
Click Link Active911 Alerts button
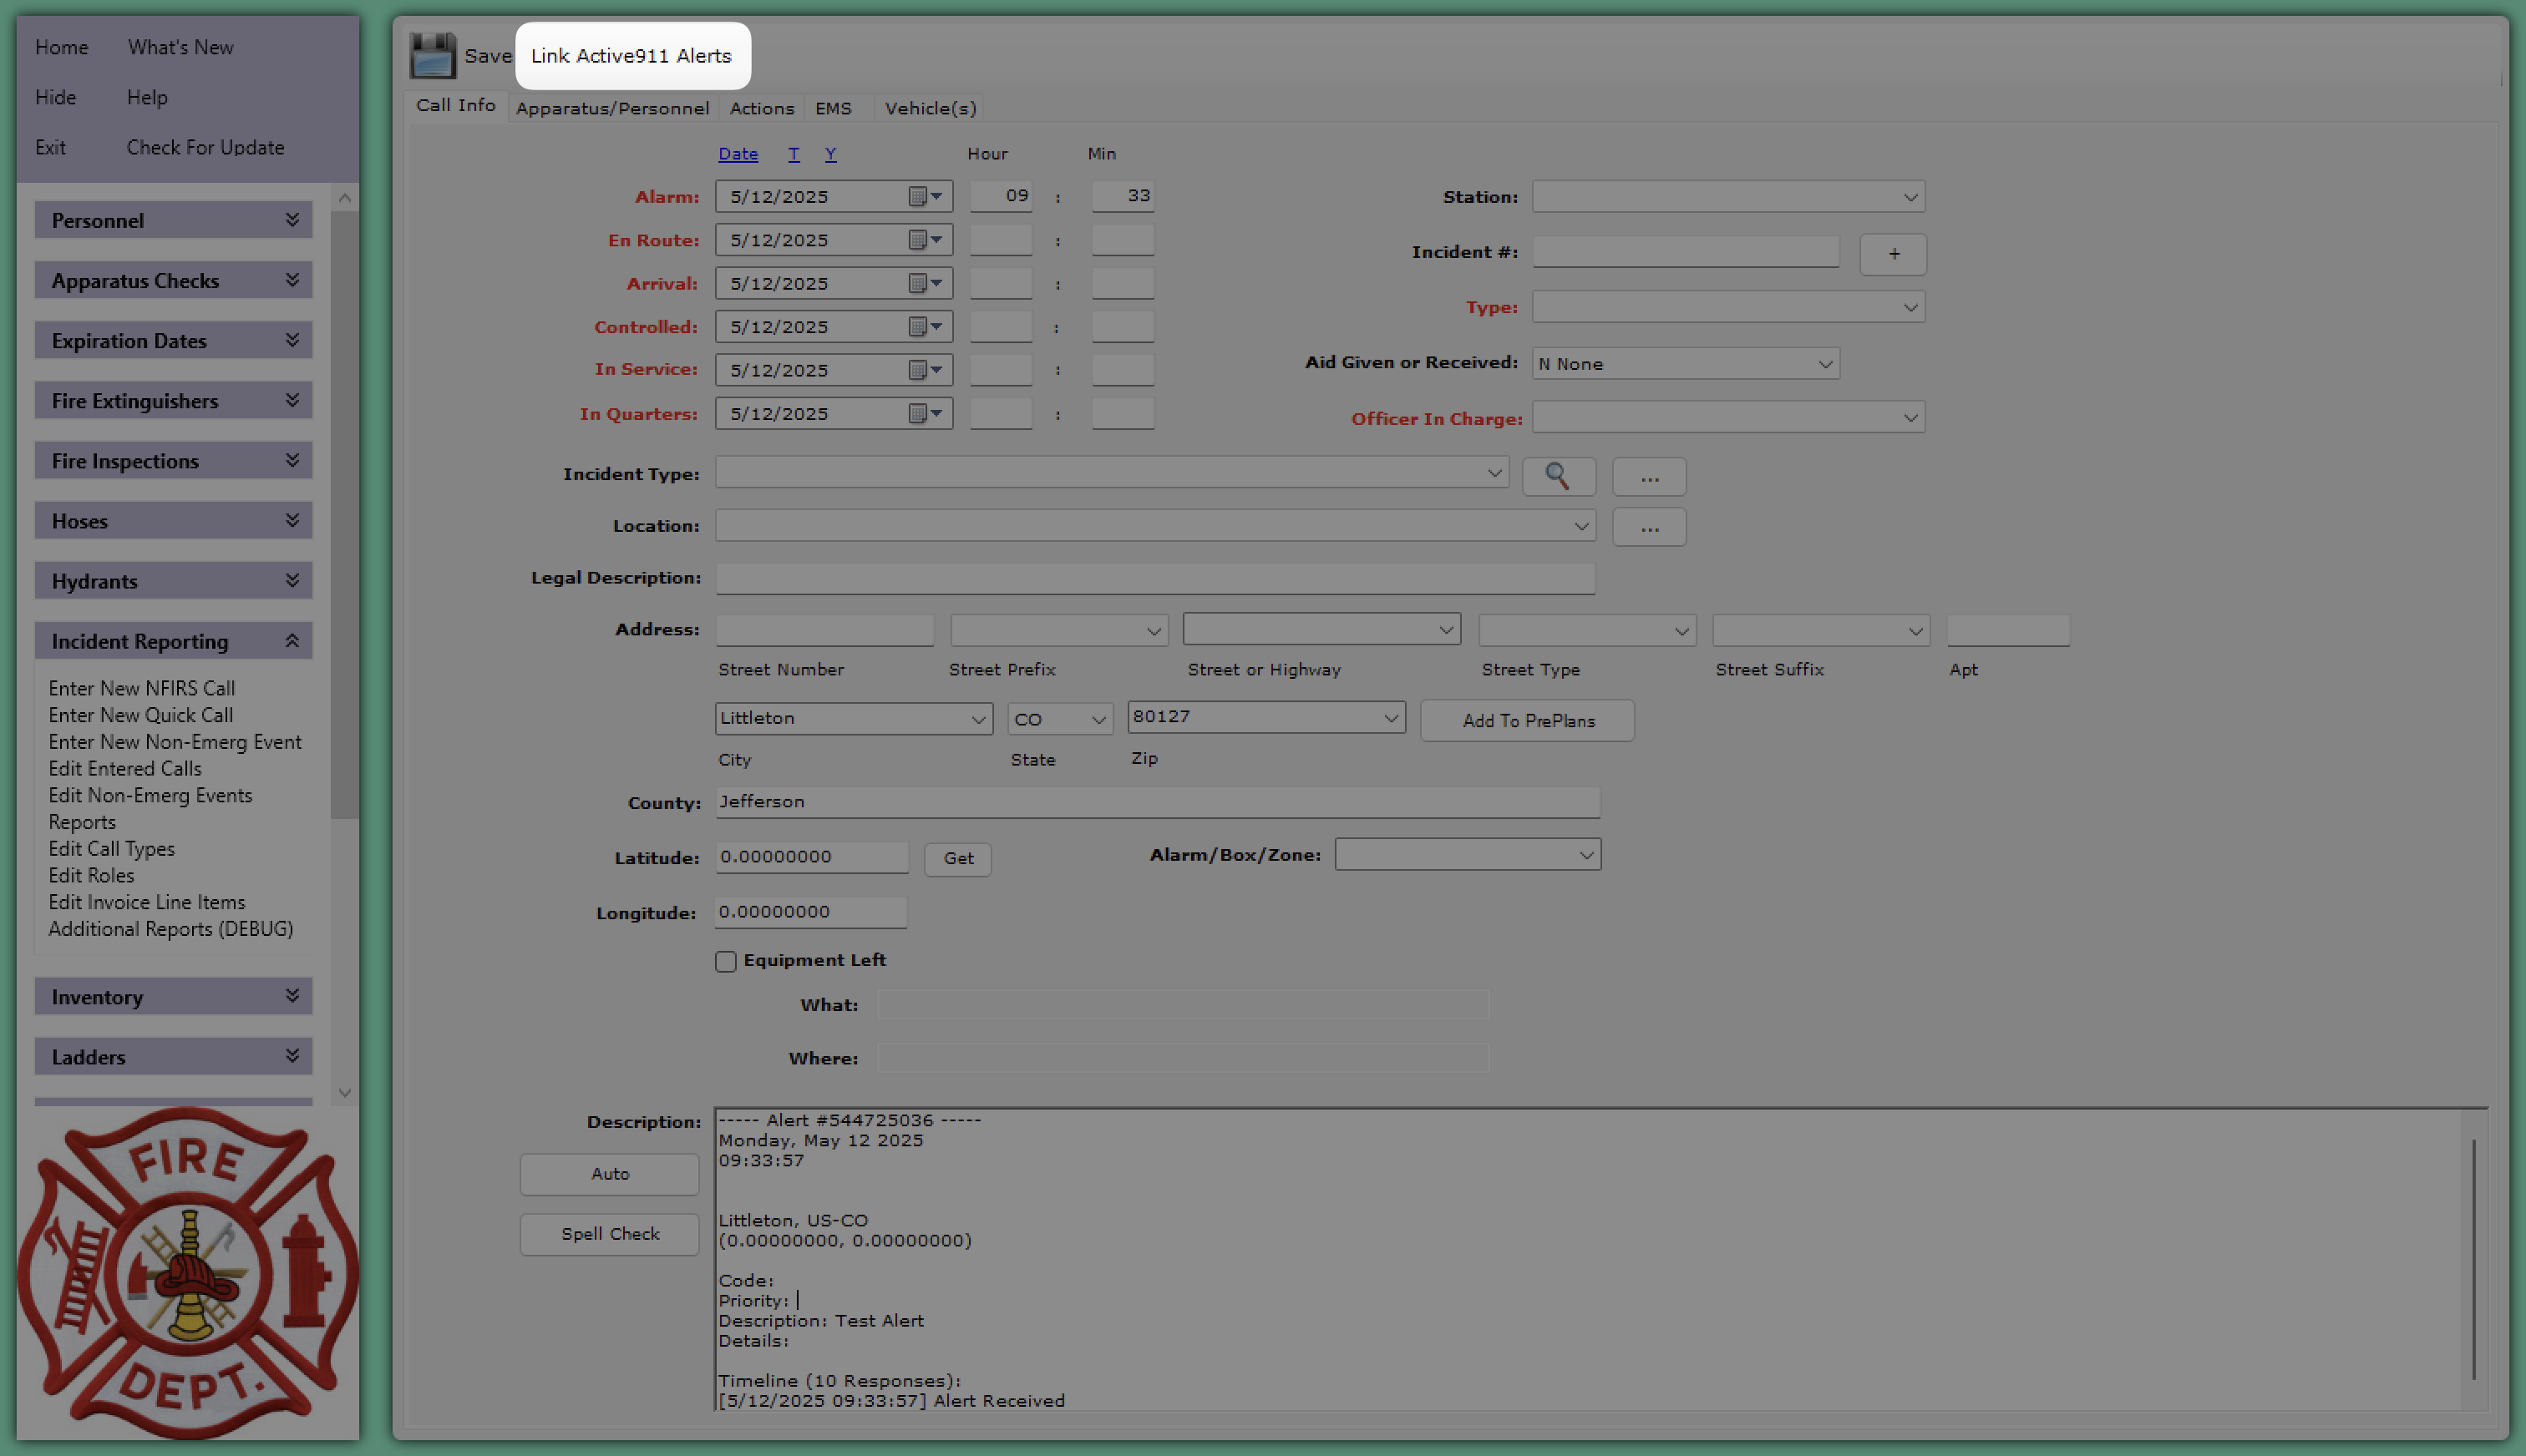point(632,56)
